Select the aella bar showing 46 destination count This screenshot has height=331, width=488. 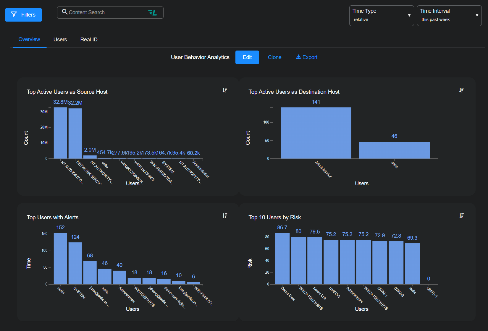[x=394, y=150]
